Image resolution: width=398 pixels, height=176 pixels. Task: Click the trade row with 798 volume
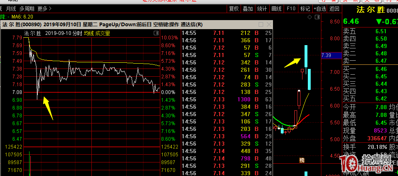pos(226,158)
